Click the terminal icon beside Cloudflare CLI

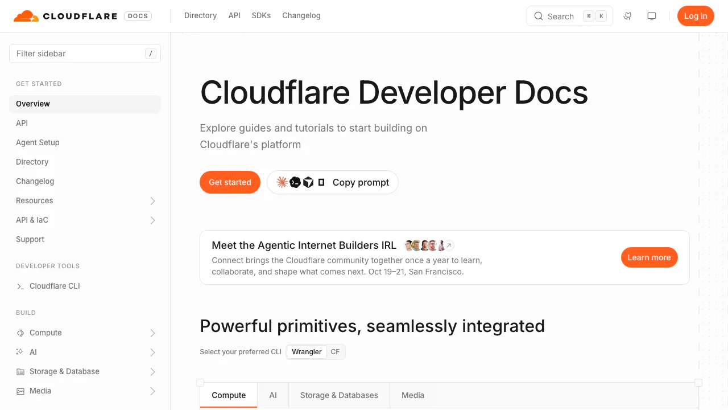(20, 286)
